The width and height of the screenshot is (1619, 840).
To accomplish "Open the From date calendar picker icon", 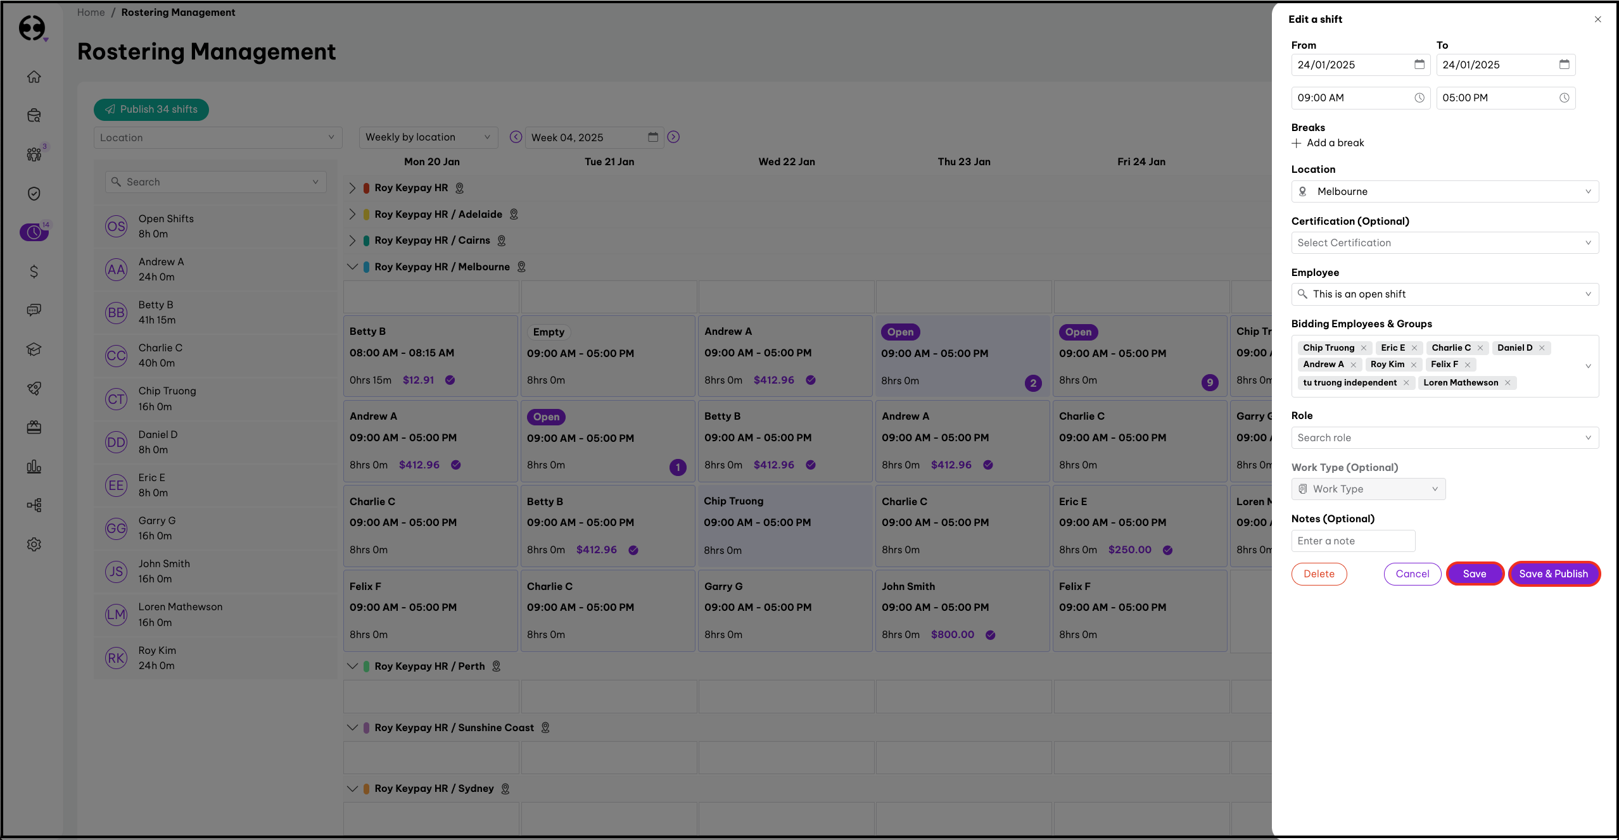I will coord(1419,65).
